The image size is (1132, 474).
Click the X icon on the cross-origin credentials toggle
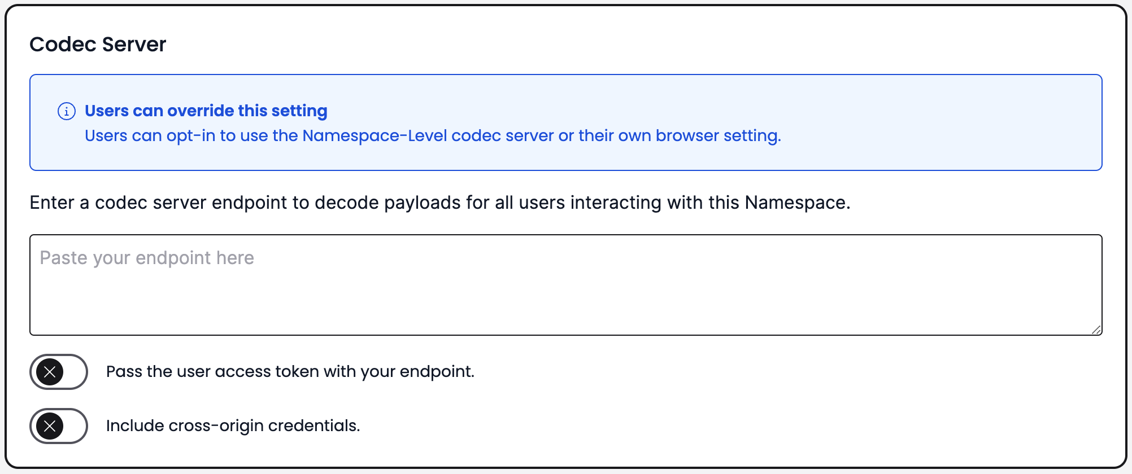click(x=50, y=425)
